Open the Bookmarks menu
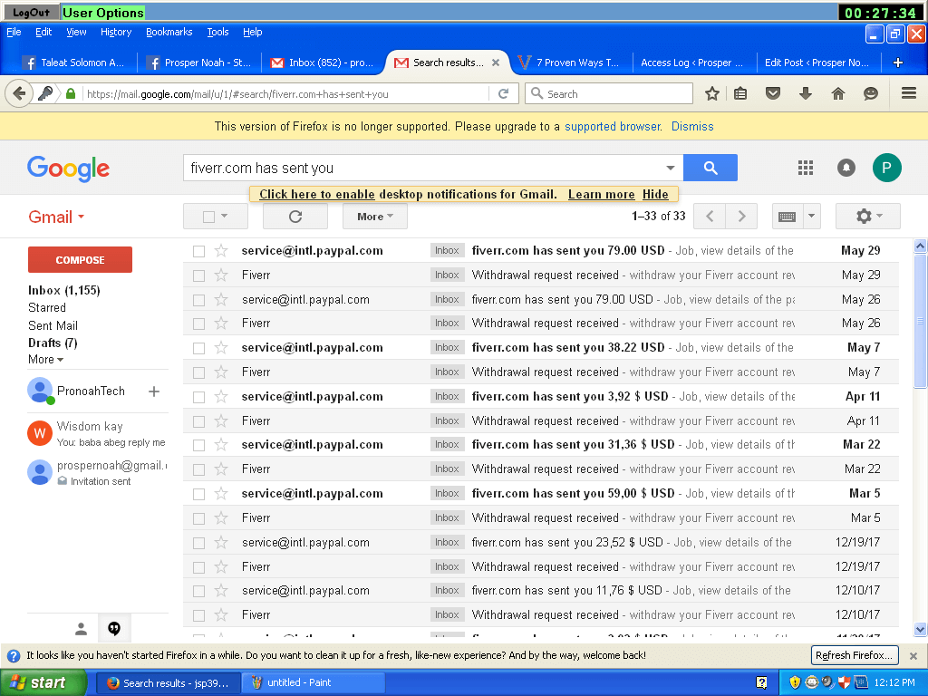The width and height of the screenshot is (928, 696). 169,32
